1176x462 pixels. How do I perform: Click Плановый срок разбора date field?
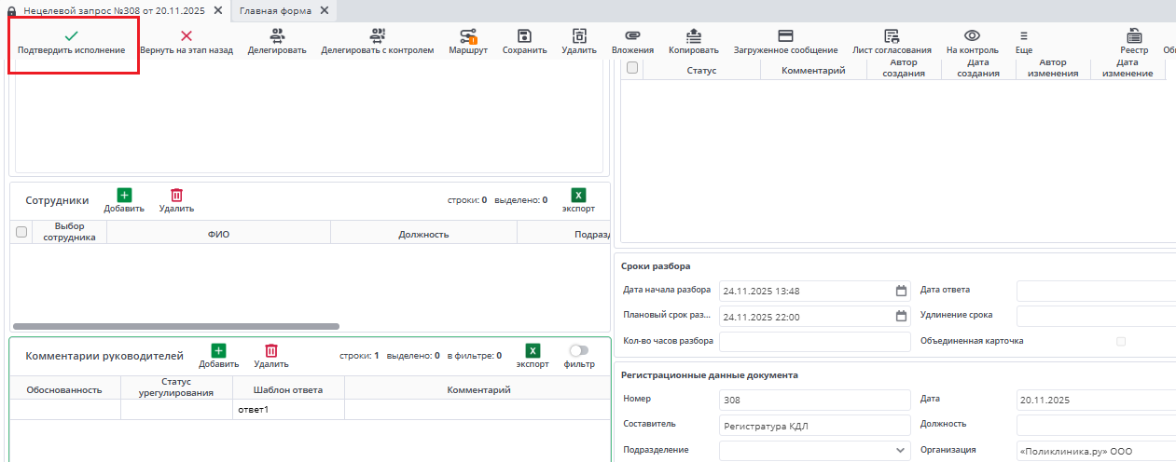(814, 316)
